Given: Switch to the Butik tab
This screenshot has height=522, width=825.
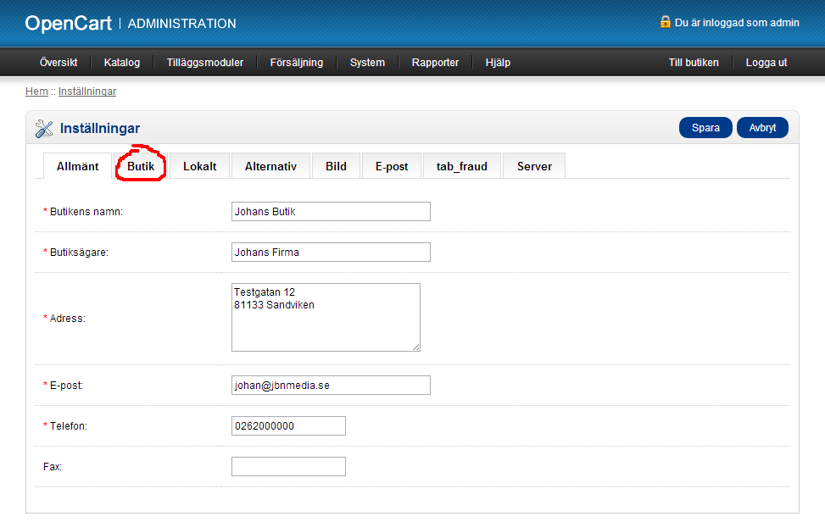Looking at the screenshot, I should point(141,166).
